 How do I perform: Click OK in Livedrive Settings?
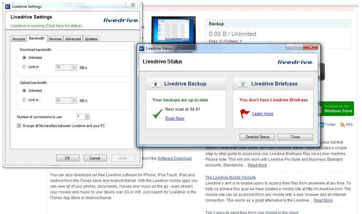(67, 158)
